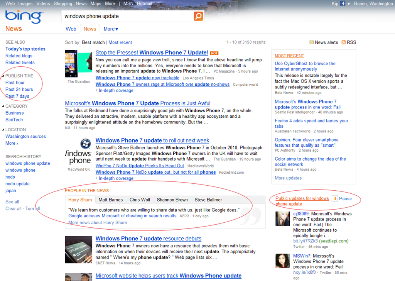Rerun 'nodo update' from search history
The width and height of the screenshot is (395, 281).
17,184
